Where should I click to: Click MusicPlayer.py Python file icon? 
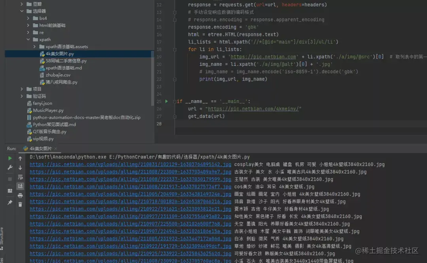point(29,110)
